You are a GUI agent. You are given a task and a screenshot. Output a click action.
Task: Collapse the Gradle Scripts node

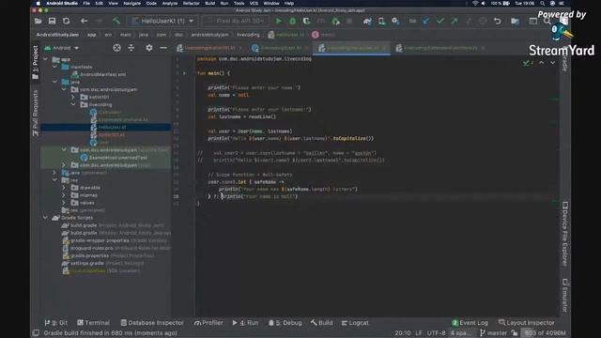click(x=46, y=218)
